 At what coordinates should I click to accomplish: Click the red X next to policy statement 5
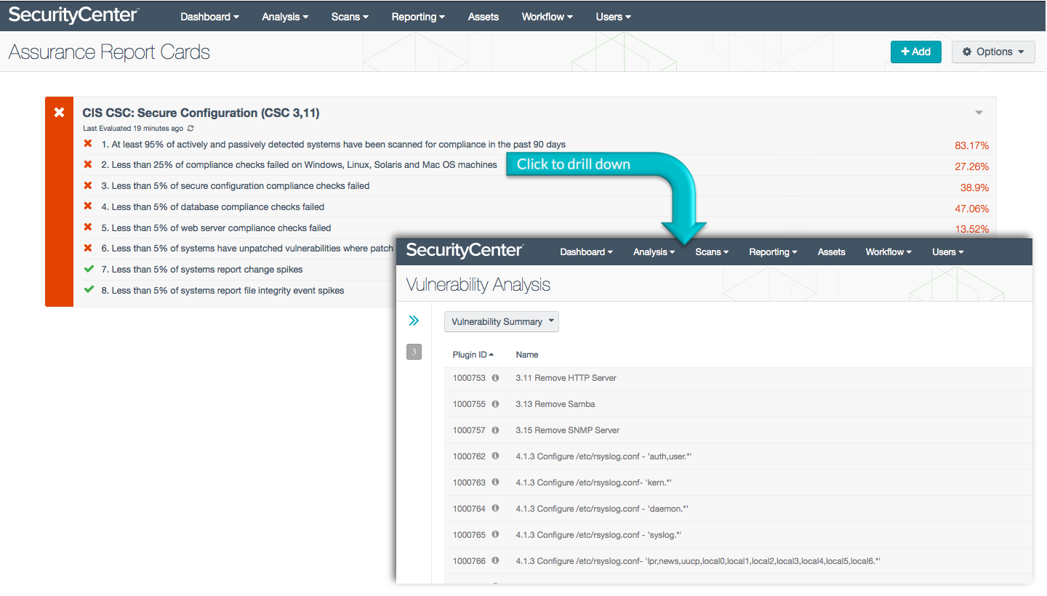[88, 227]
